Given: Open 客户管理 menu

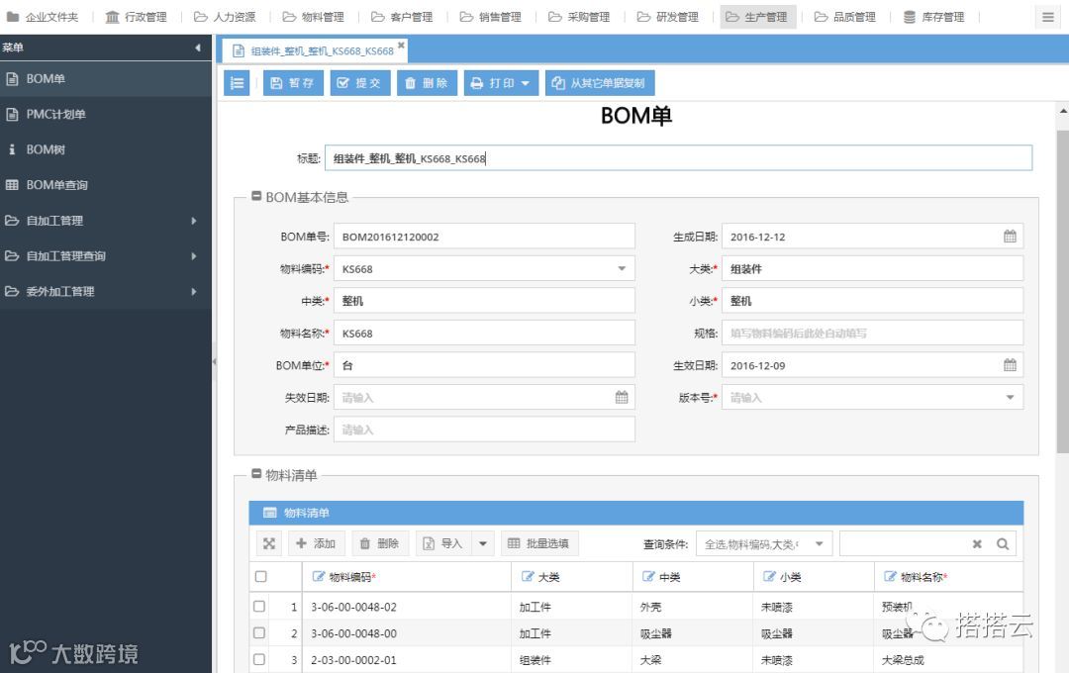Looking at the screenshot, I should point(402,17).
